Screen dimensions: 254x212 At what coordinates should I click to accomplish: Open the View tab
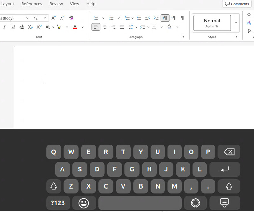[75, 4]
